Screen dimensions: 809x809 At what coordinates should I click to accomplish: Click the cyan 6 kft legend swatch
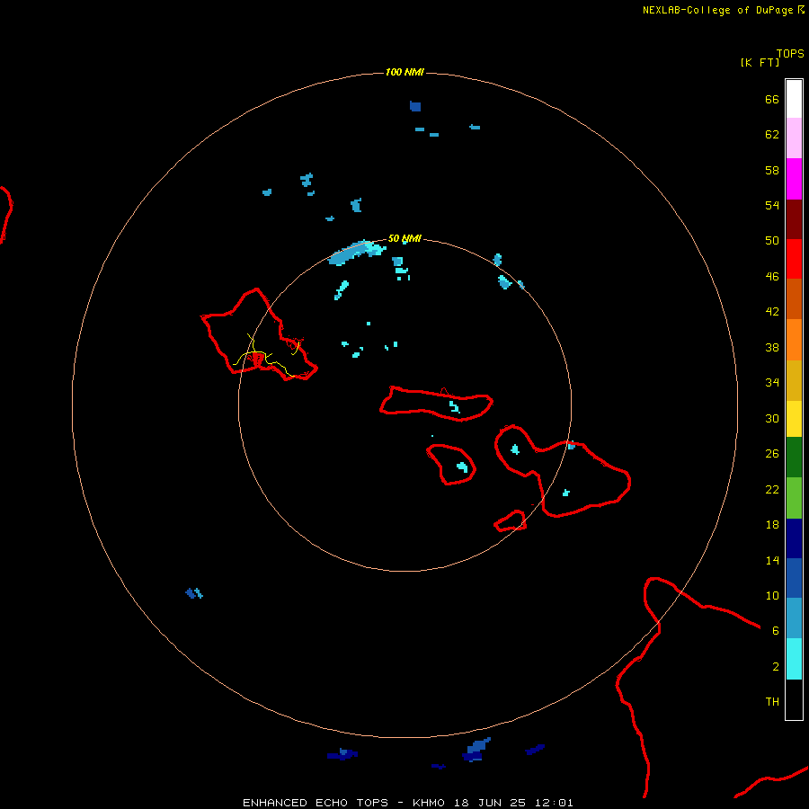[x=794, y=659]
